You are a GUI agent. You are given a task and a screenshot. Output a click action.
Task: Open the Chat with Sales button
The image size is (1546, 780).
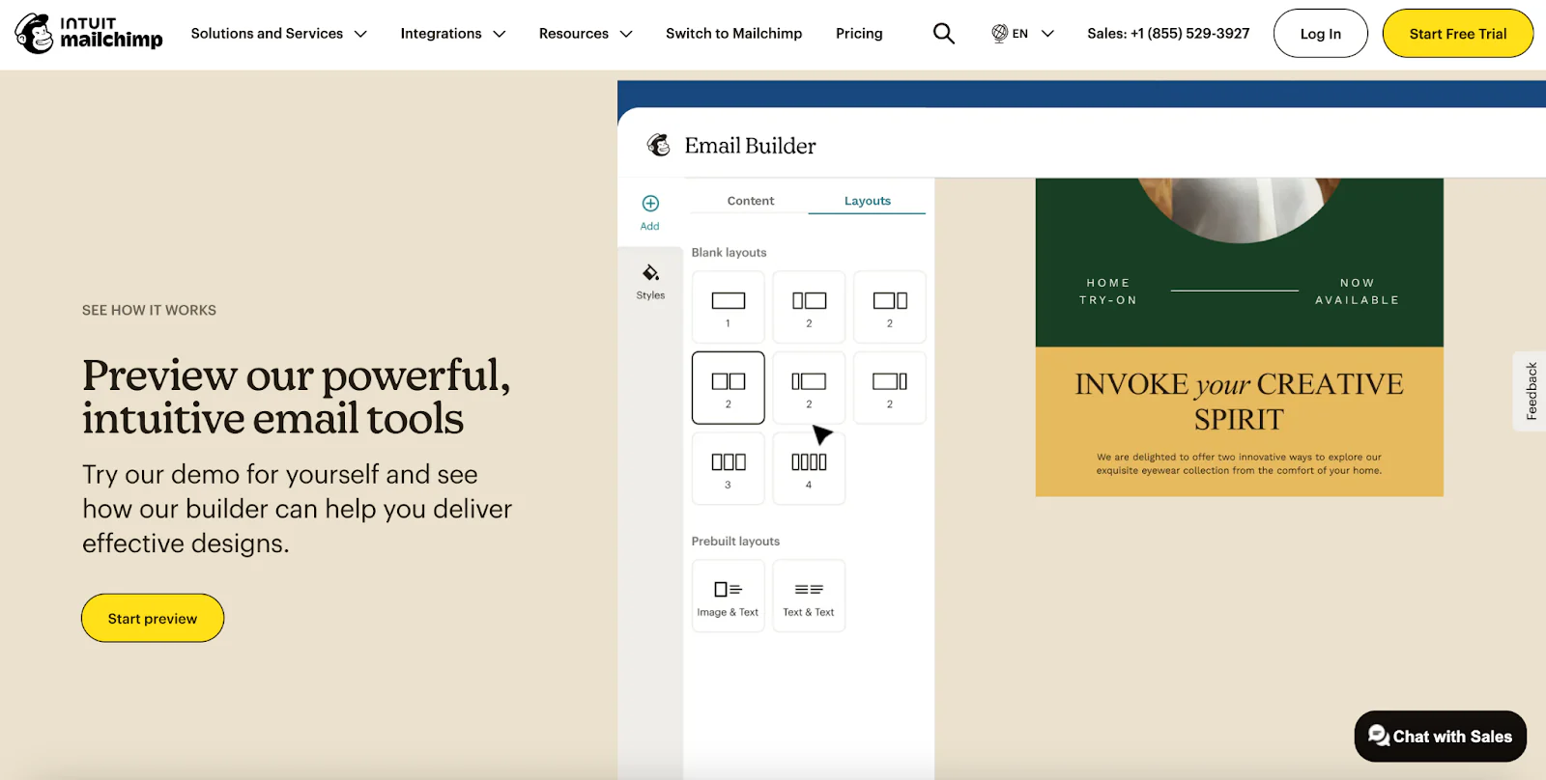pos(1441,737)
